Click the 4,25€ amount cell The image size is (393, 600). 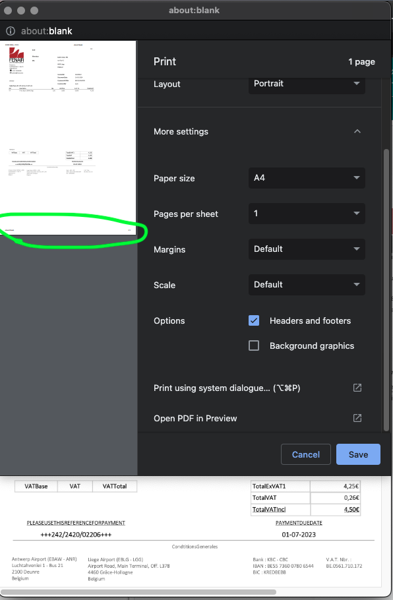point(335,487)
